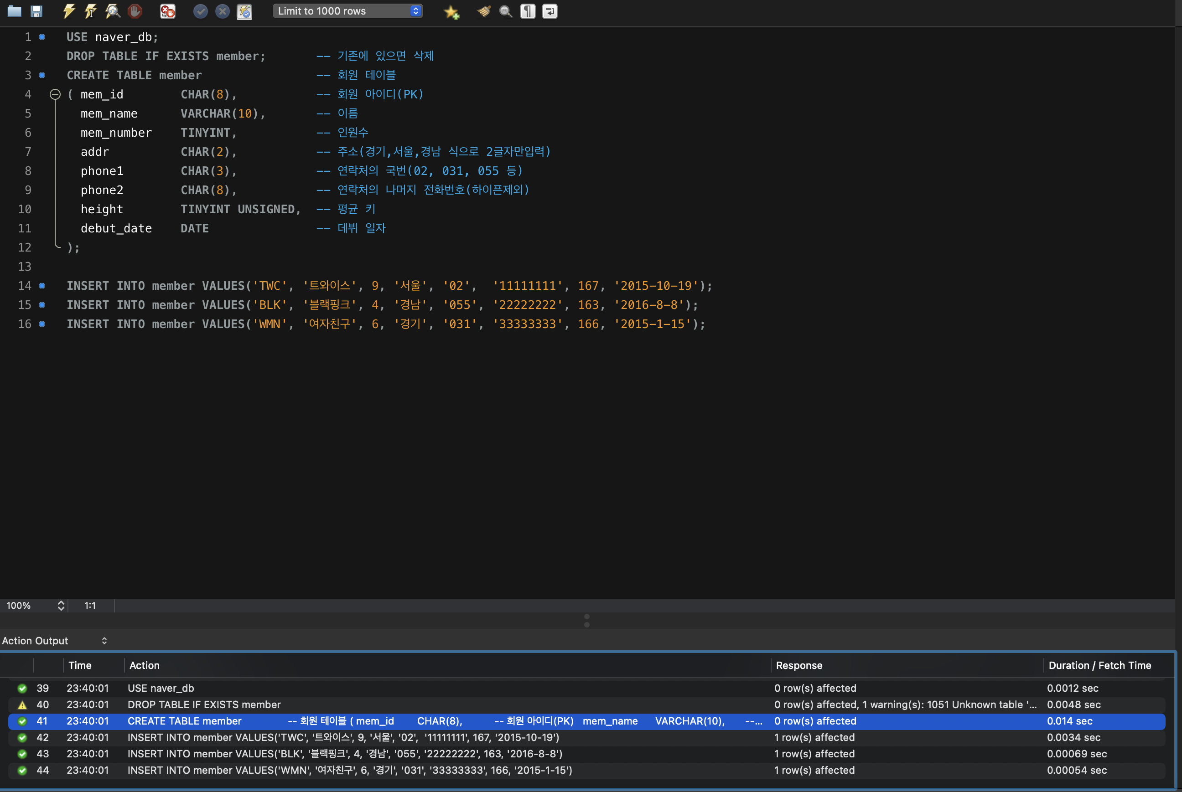This screenshot has height=792, width=1182.
Task: Open the Limit to 1000 rows dropdown
Action: tap(347, 11)
